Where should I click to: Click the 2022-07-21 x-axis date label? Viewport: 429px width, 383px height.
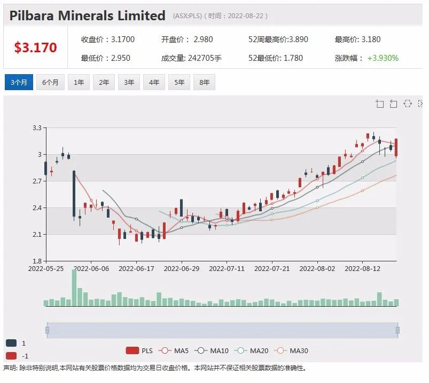coord(272,268)
